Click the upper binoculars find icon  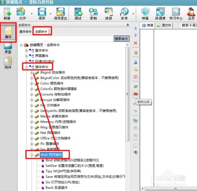[x=135, y=128]
